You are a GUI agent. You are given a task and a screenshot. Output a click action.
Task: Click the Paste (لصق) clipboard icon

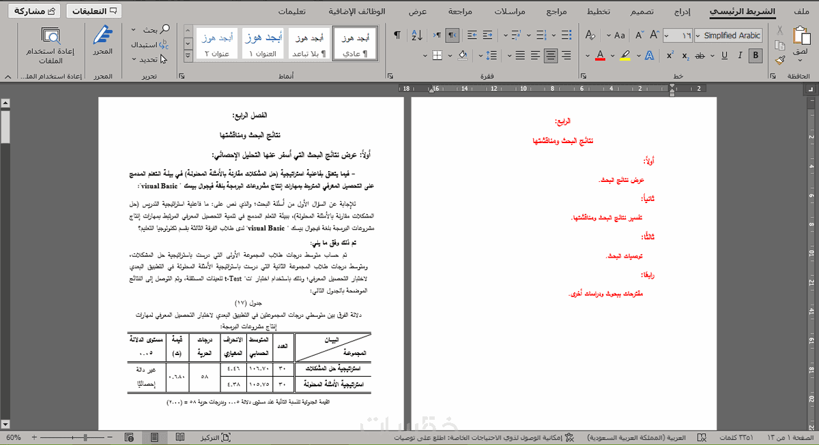(801, 35)
